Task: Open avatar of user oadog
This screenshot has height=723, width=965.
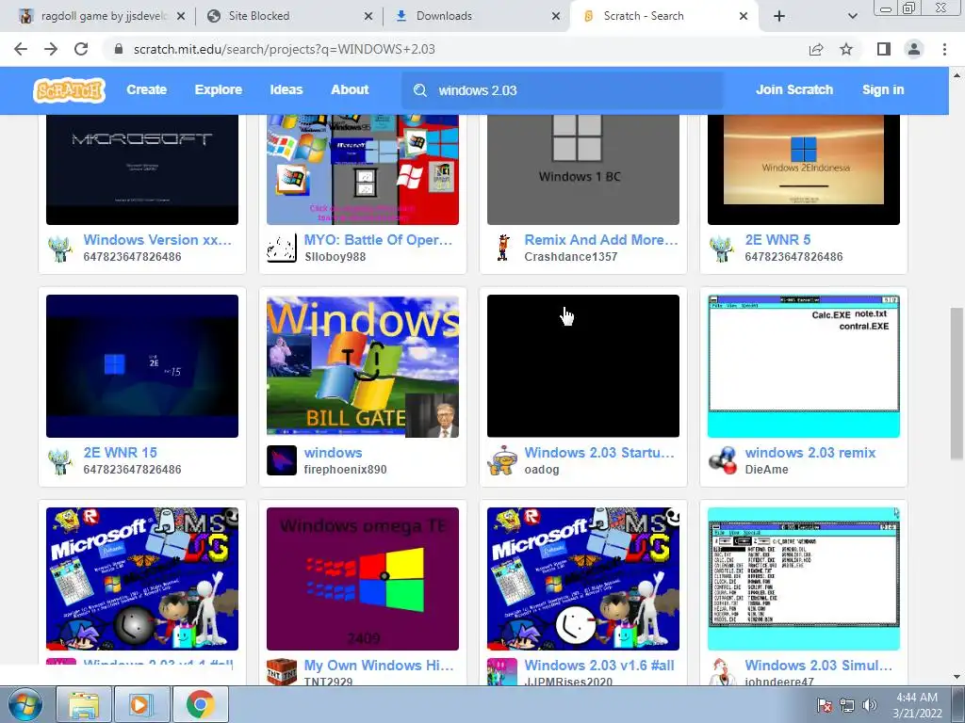Action: 503,460
